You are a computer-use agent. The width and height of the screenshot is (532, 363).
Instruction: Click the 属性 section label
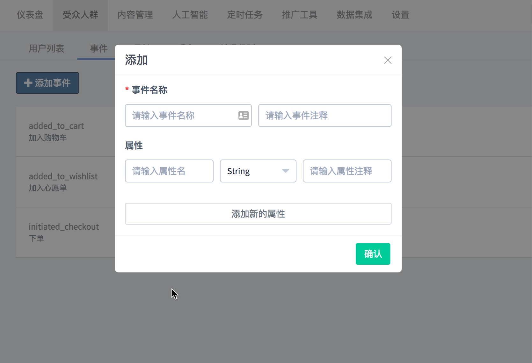134,146
